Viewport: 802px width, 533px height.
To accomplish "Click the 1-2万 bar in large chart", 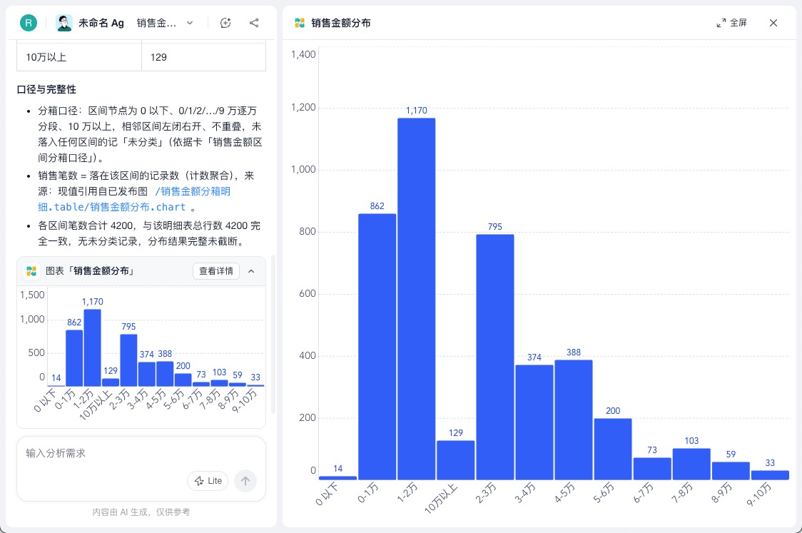I will [417, 299].
